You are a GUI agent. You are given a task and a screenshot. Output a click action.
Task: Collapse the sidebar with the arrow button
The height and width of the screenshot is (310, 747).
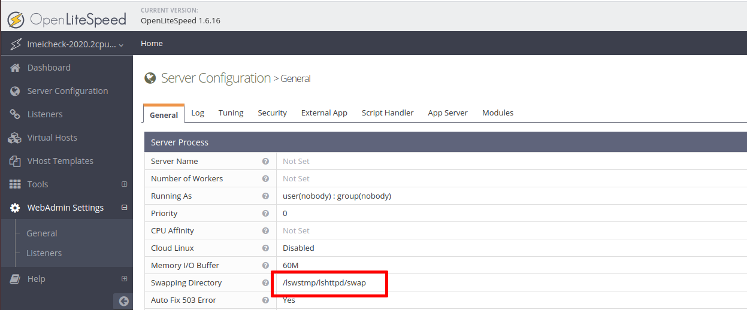coord(123,301)
